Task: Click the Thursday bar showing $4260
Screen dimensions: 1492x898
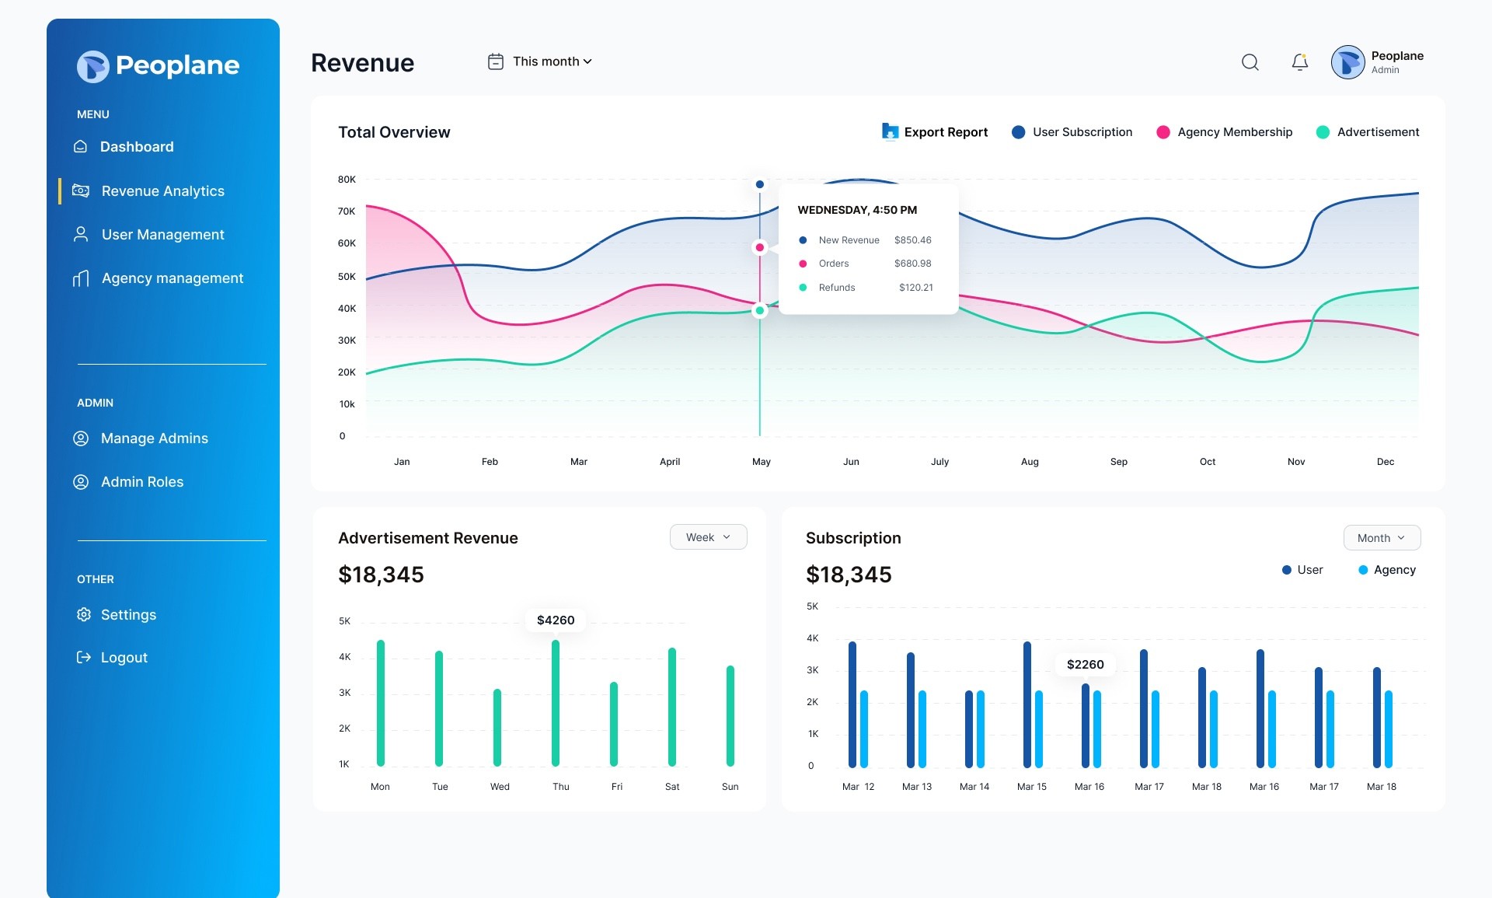Action: click(556, 703)
